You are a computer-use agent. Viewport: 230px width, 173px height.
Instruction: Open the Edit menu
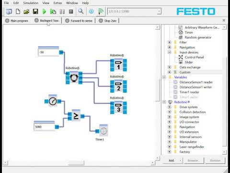[16, 3]
